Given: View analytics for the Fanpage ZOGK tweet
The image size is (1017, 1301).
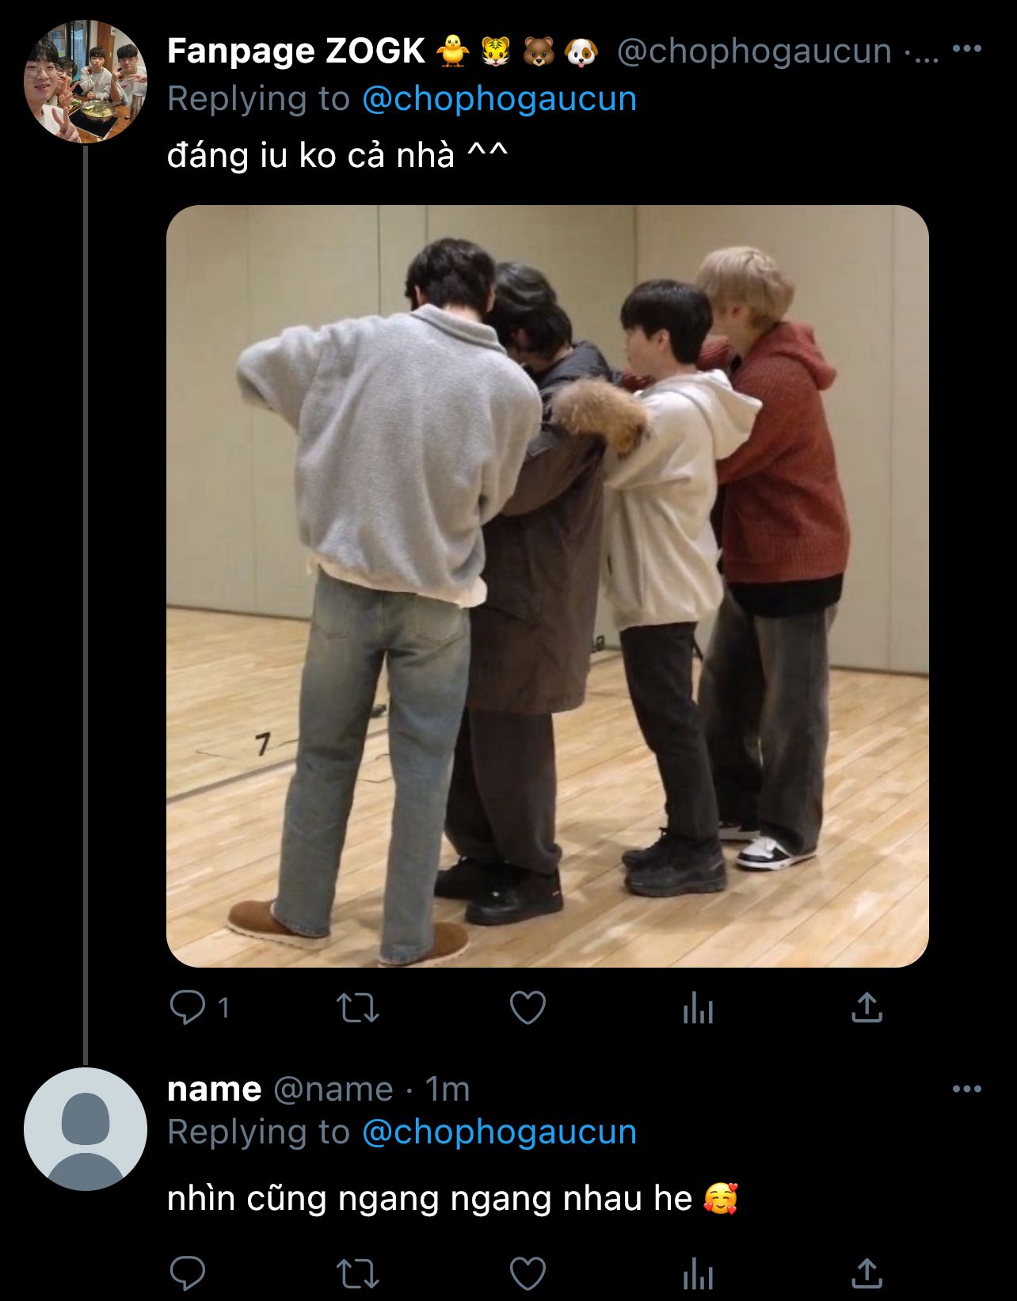Looking at the screenshot, I should coord(698,1010).
